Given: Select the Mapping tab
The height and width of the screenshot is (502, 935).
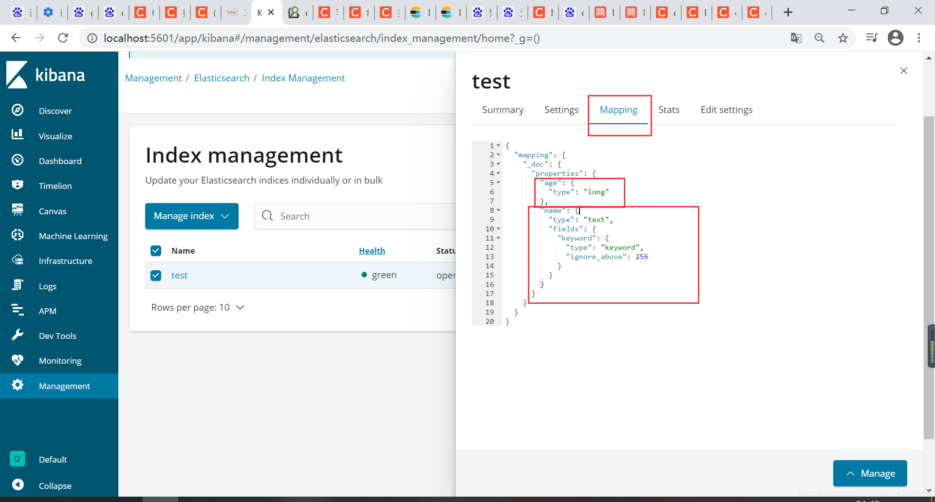Looking at the screenshot, I should point(618,110).
